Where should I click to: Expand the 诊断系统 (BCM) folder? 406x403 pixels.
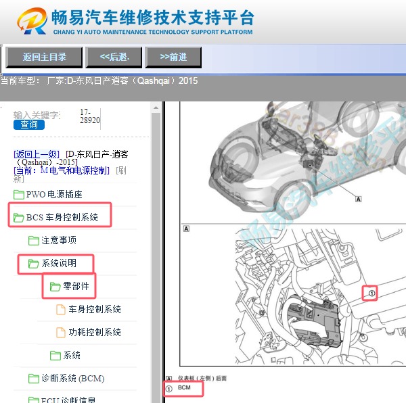pyautogui.click(x=73, y=379)
